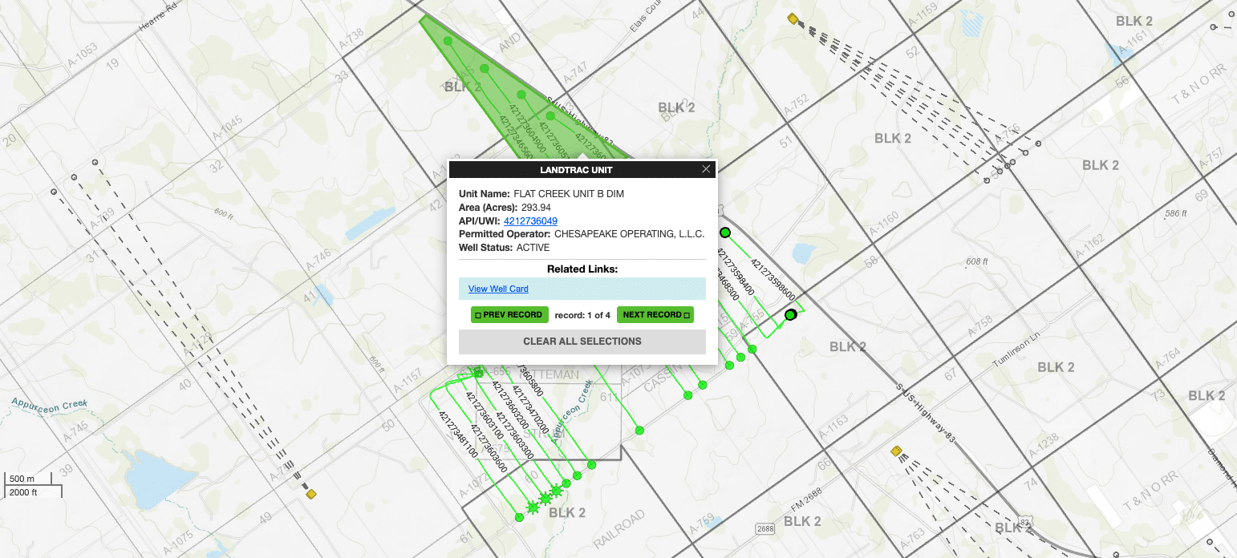Close the LANDTRAC UNIT popup

click(706, 169)
